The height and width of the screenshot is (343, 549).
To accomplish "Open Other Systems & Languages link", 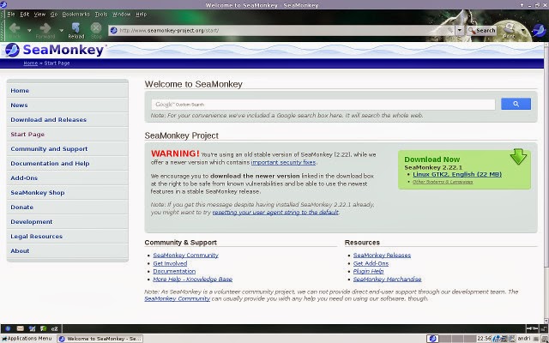I will coord(443,182).
